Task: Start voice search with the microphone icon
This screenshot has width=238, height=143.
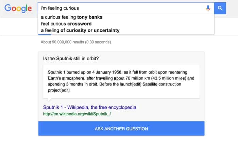Action: point(208,8)
